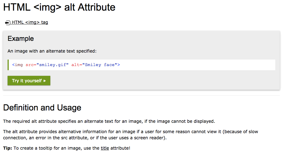Image resolution: width=284 pixels, height=153 pixels.
Task: Click the sentence "An image with an alternate text specified"
Action: point(52,51)
